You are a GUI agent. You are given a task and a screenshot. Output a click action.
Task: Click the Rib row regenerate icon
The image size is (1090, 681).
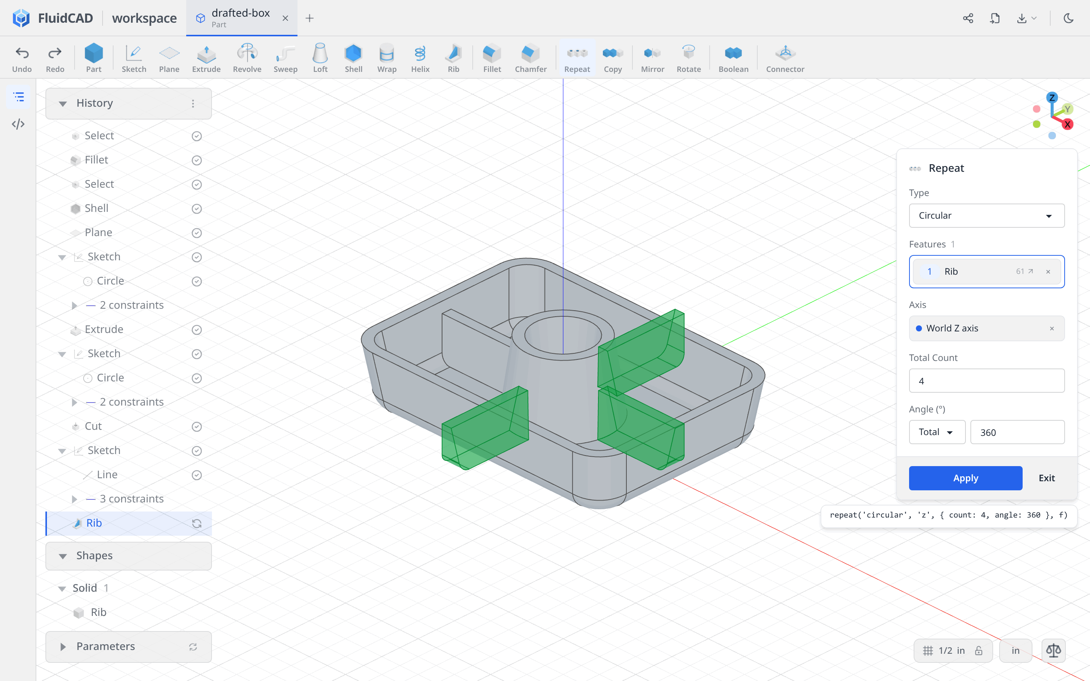196,523
